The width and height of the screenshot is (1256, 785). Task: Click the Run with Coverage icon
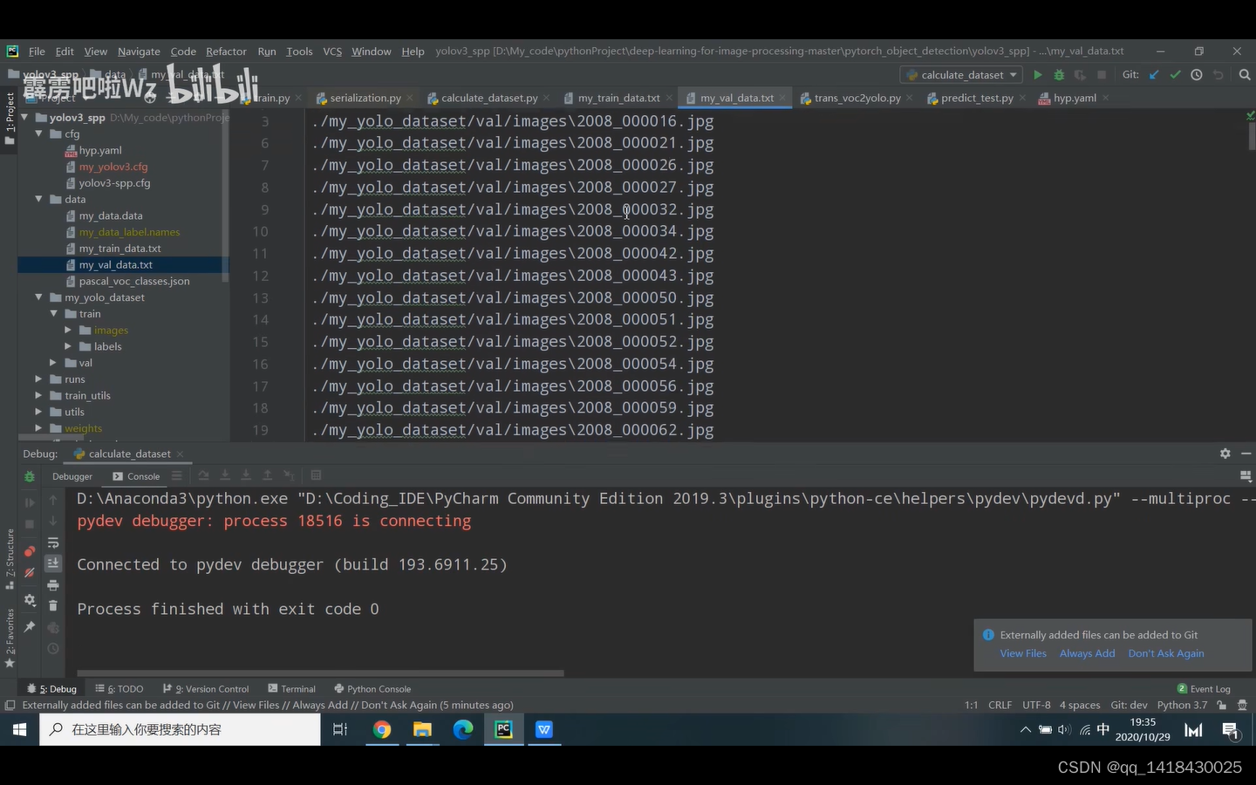point(1080,75)
